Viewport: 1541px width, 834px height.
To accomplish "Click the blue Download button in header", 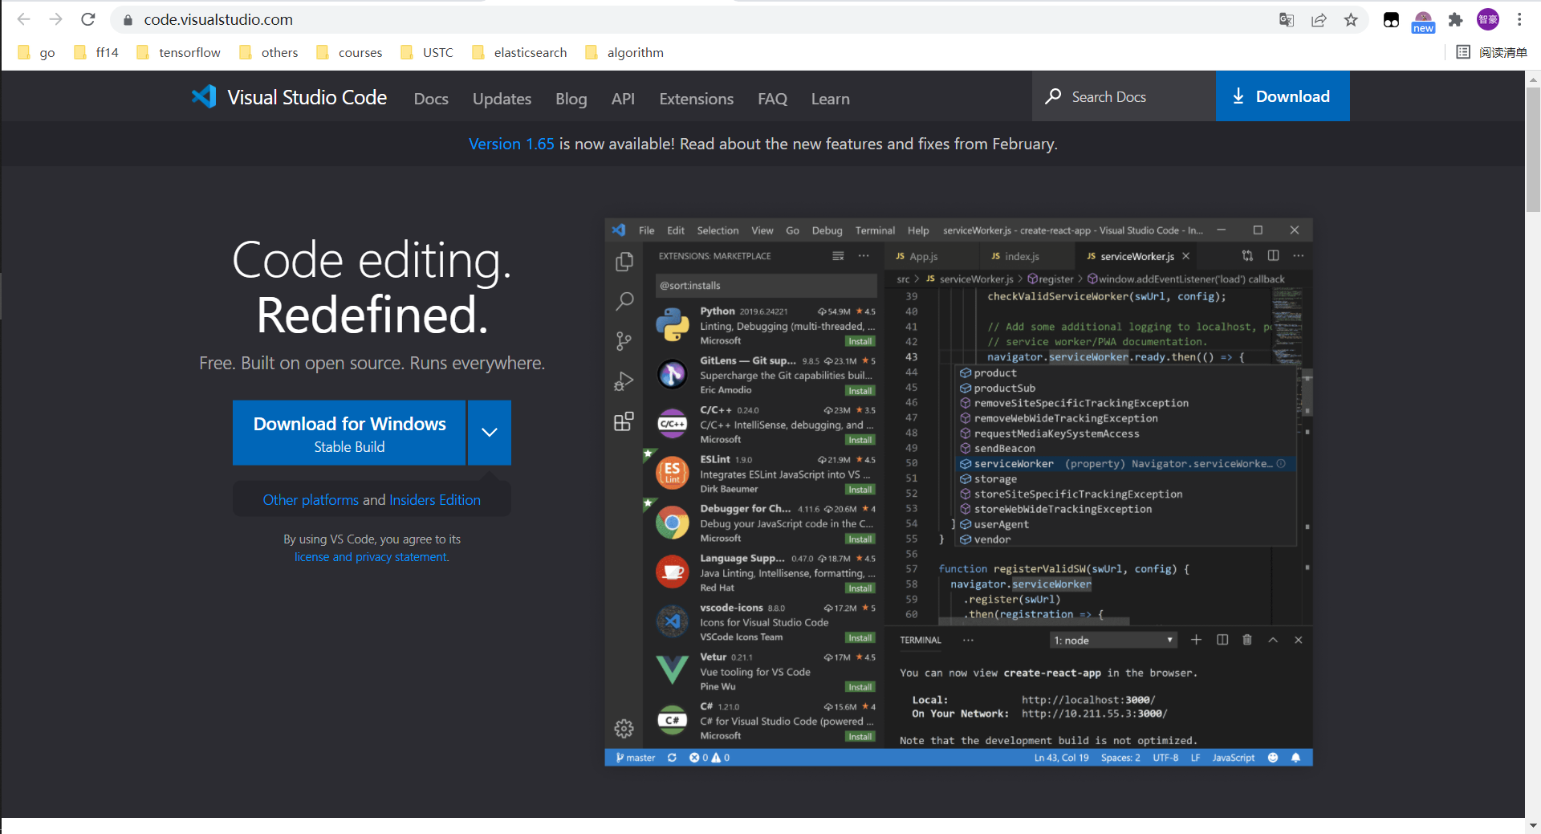I will (1283, 96).
